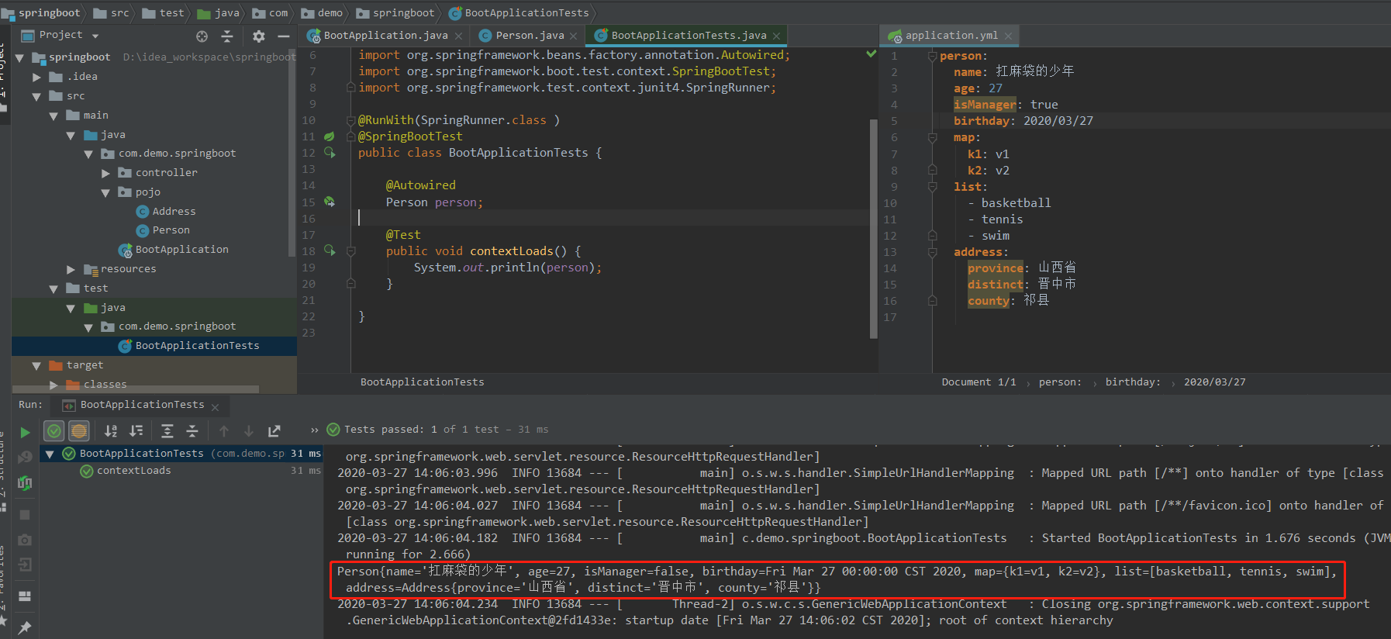Run test class from line 12 gutter icon
The image size is (1391, 639).
pos(330,153)
